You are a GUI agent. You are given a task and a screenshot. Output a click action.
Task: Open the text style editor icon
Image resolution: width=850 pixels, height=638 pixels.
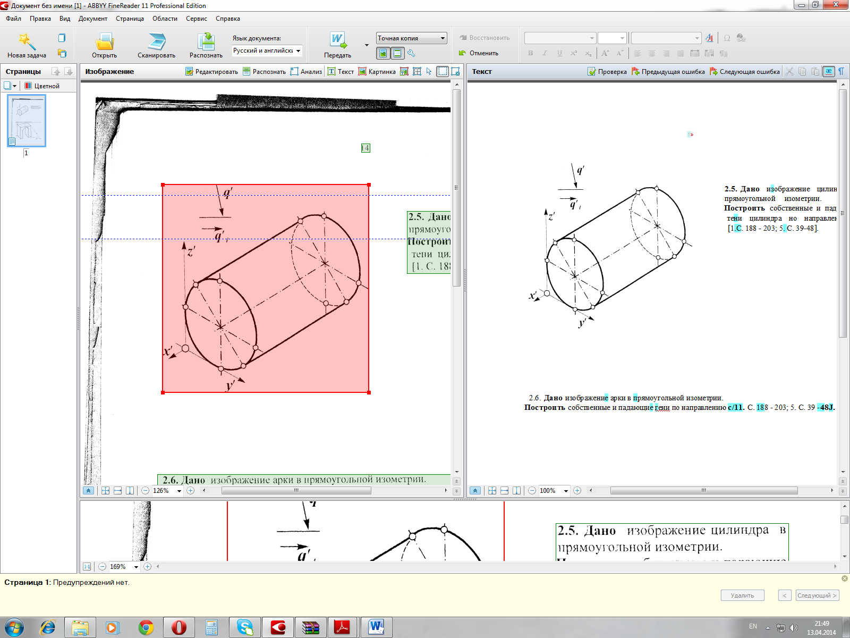pyautogui.click(x=710, y=38)
